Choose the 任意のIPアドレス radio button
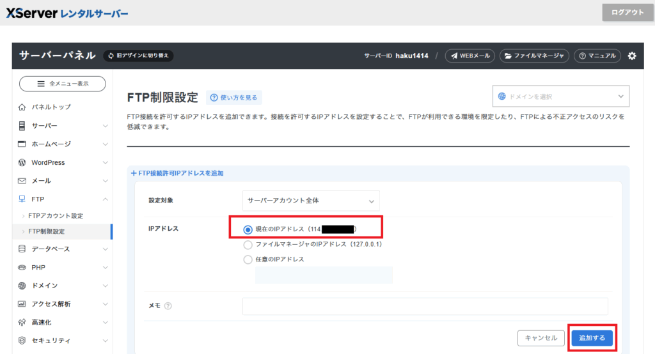The image size is (655, 354). (248, 259)
